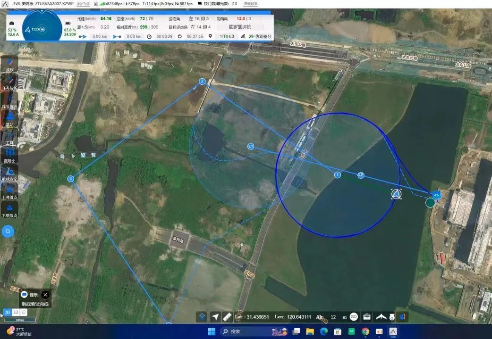Switch map to 2D view
Image resolution: width=492 pixels, height=339 pixels.
pos(7,312)
